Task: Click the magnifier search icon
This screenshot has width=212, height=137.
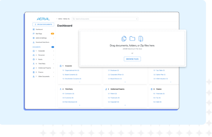Action: pyautogui.click(x=74, y=19)
